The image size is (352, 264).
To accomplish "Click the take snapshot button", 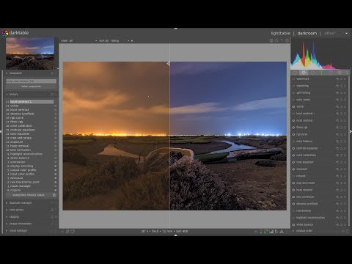I will (x=31, y=87).
